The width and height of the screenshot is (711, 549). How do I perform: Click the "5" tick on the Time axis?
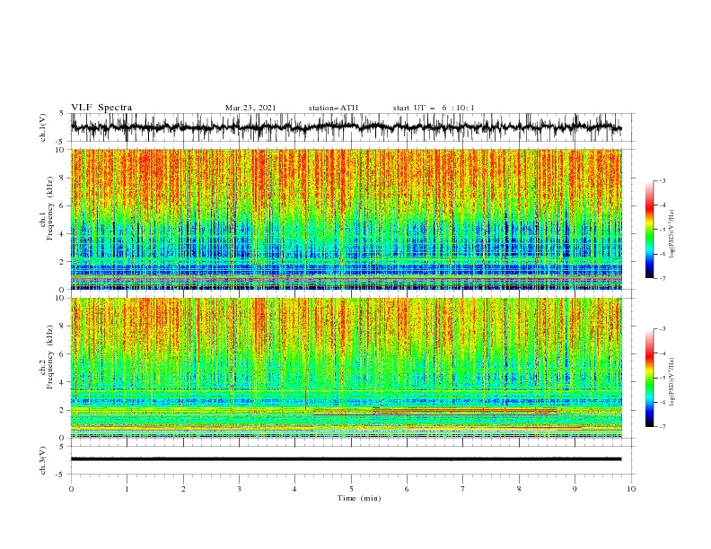coord(351,489)
